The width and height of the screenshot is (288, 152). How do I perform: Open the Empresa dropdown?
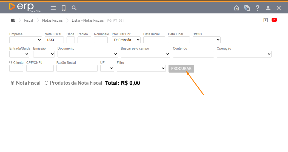pyautogui.click(x=25, y=40)
